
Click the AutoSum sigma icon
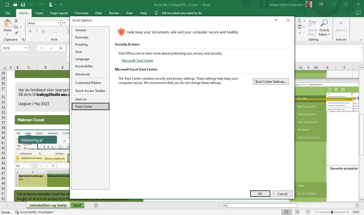(299, 21)
